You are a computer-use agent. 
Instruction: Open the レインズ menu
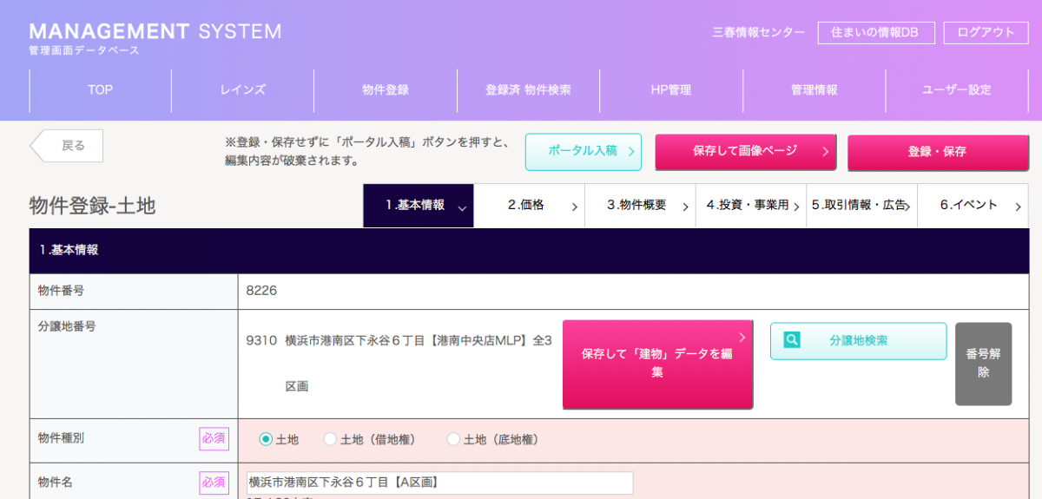pos(242,90)
